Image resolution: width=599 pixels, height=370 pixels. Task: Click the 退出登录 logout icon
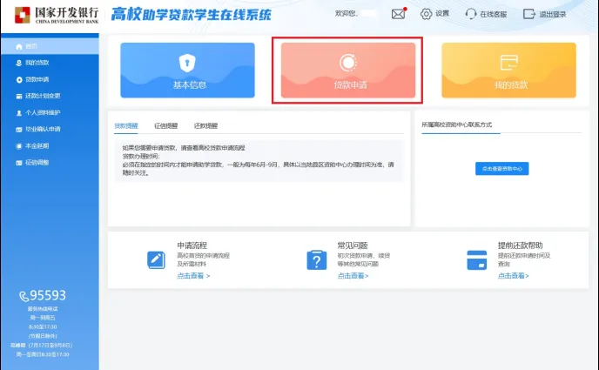528,14
